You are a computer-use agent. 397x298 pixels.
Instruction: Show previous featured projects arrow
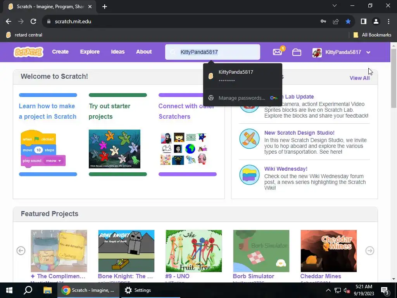pos(21,251)
